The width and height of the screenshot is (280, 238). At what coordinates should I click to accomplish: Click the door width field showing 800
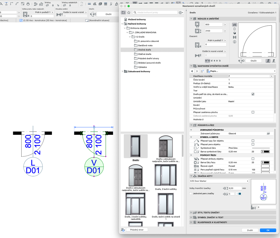coord(214,25)
